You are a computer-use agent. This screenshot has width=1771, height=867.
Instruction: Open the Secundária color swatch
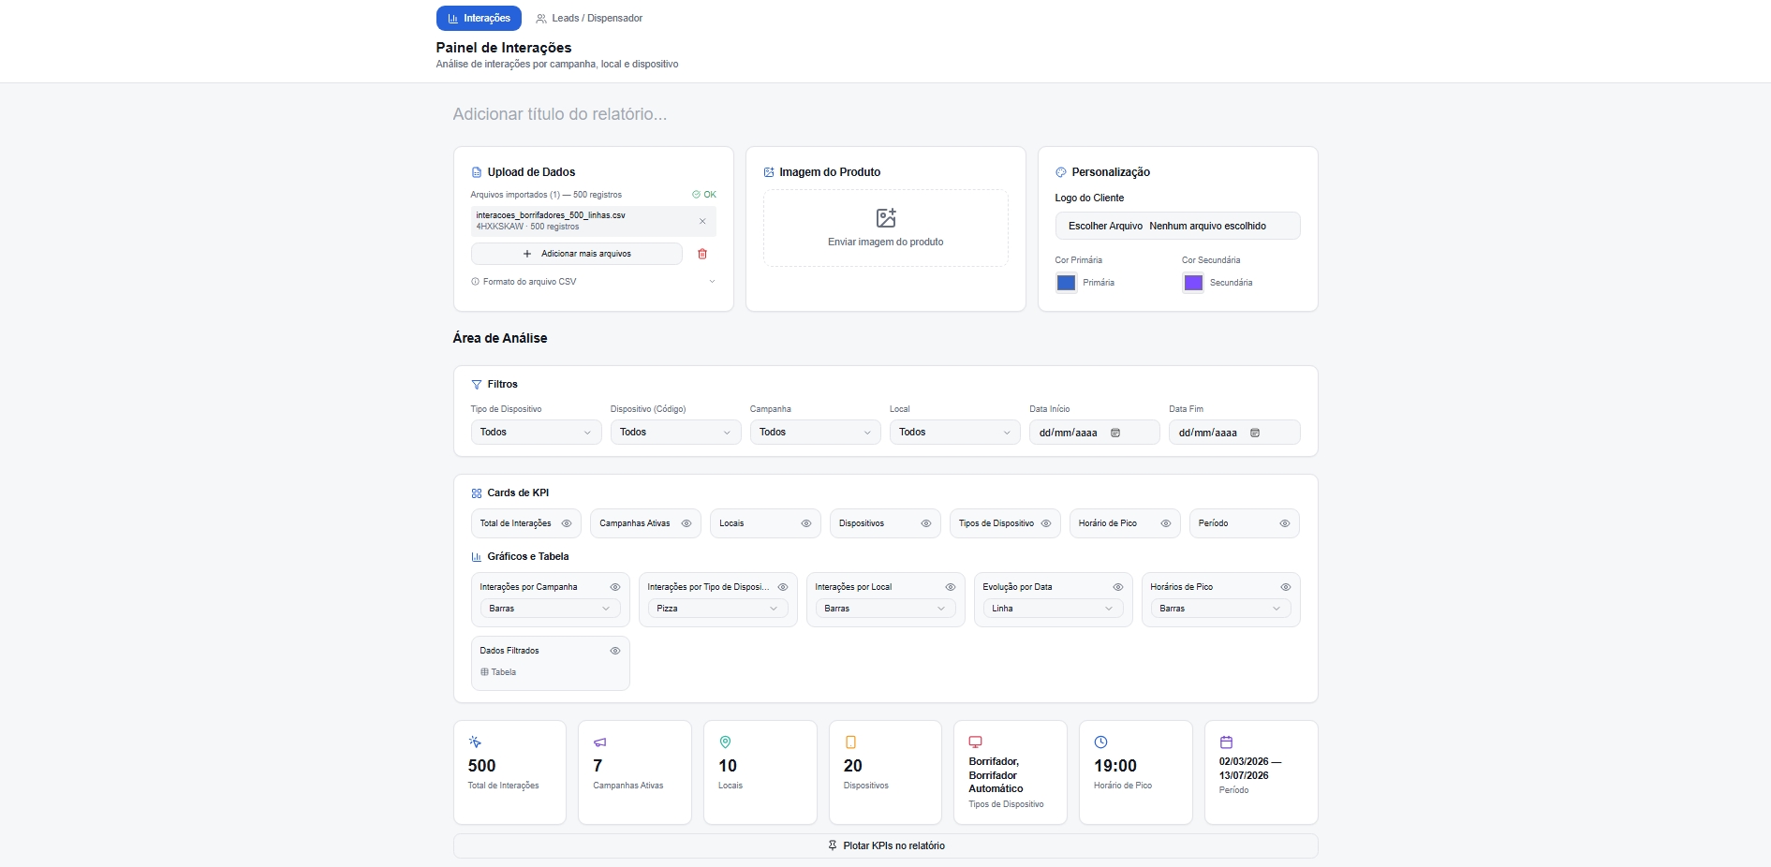click(x=1193, y=283)
